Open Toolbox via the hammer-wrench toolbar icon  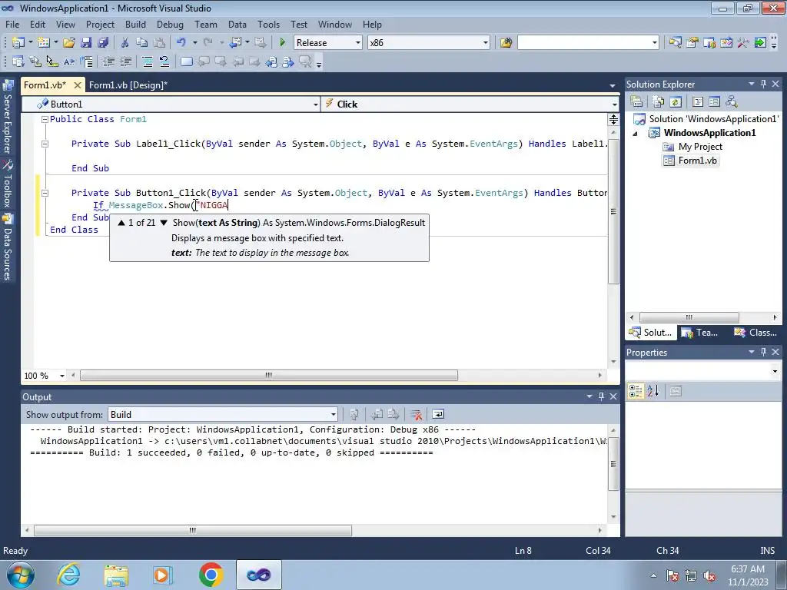[743, 43]
